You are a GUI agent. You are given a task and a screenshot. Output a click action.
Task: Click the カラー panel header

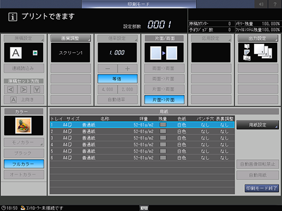[x=23, y=111]
